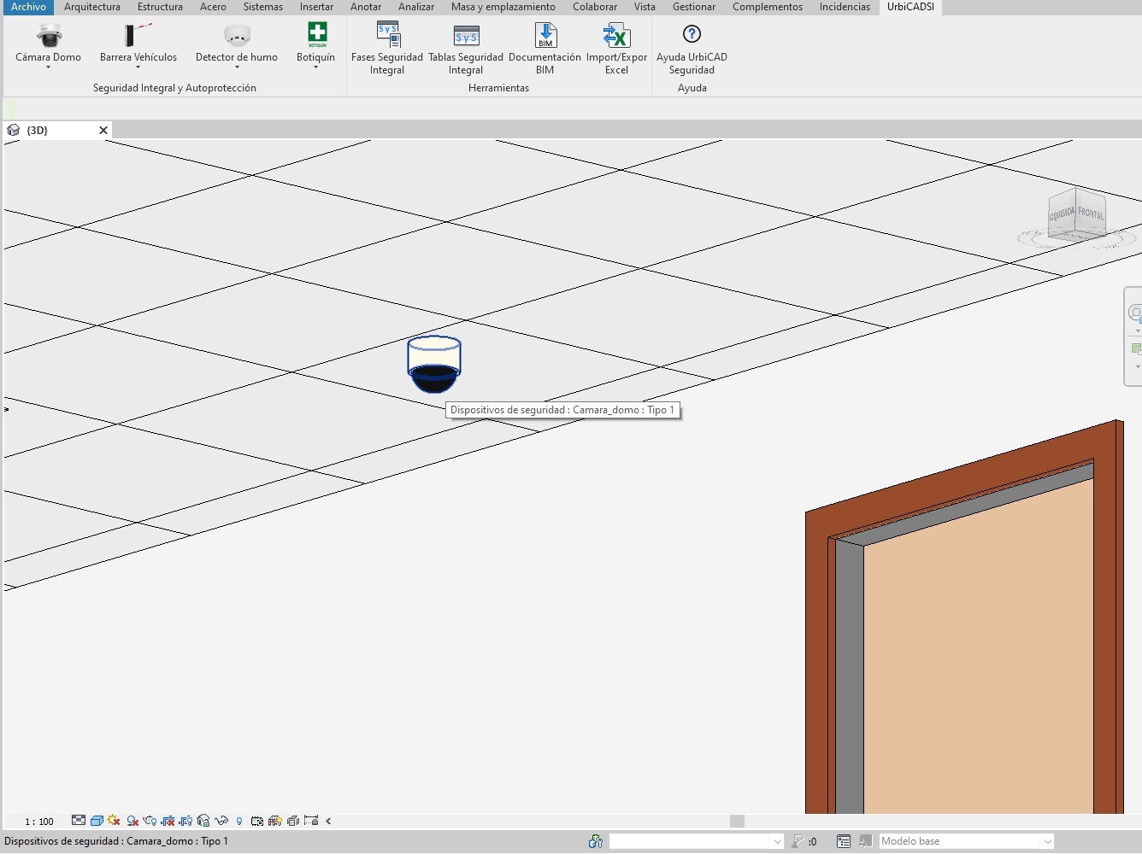Choose the Detector de humo tool

click(x=237, y=36)
